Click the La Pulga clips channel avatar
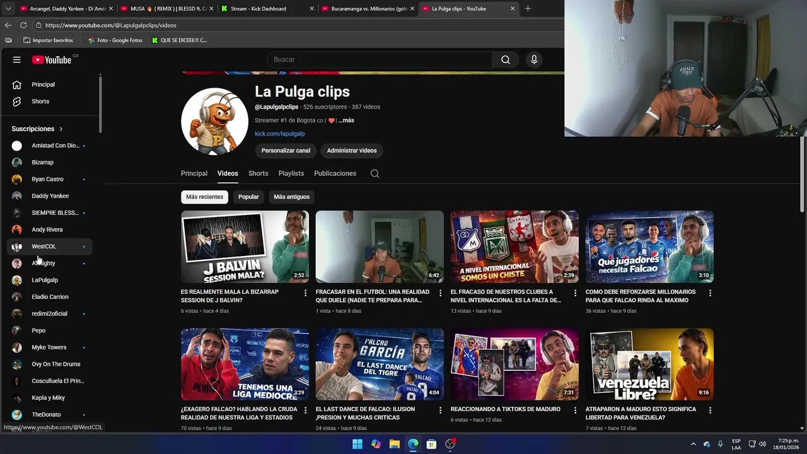This screenshot has height=454, width=807. click(x=214, y=121)
